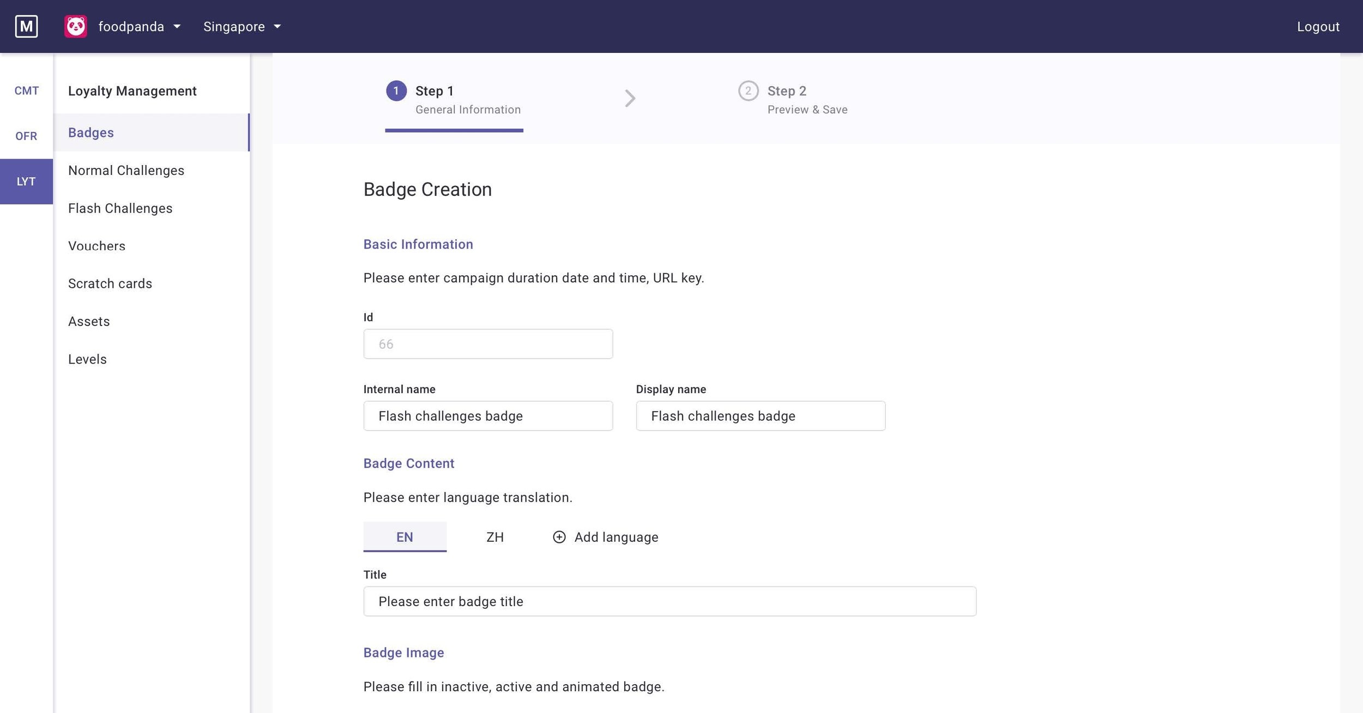
Task: Click the Levels sidebar icon
Action: tap(88, 359)
